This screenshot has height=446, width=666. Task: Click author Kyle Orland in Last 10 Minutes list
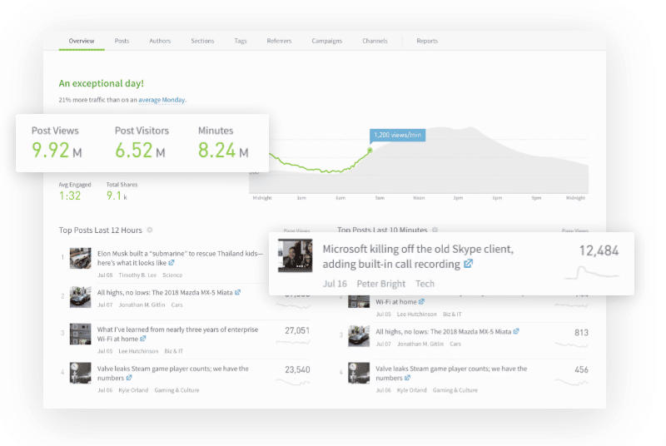click(x=411, y=390)
